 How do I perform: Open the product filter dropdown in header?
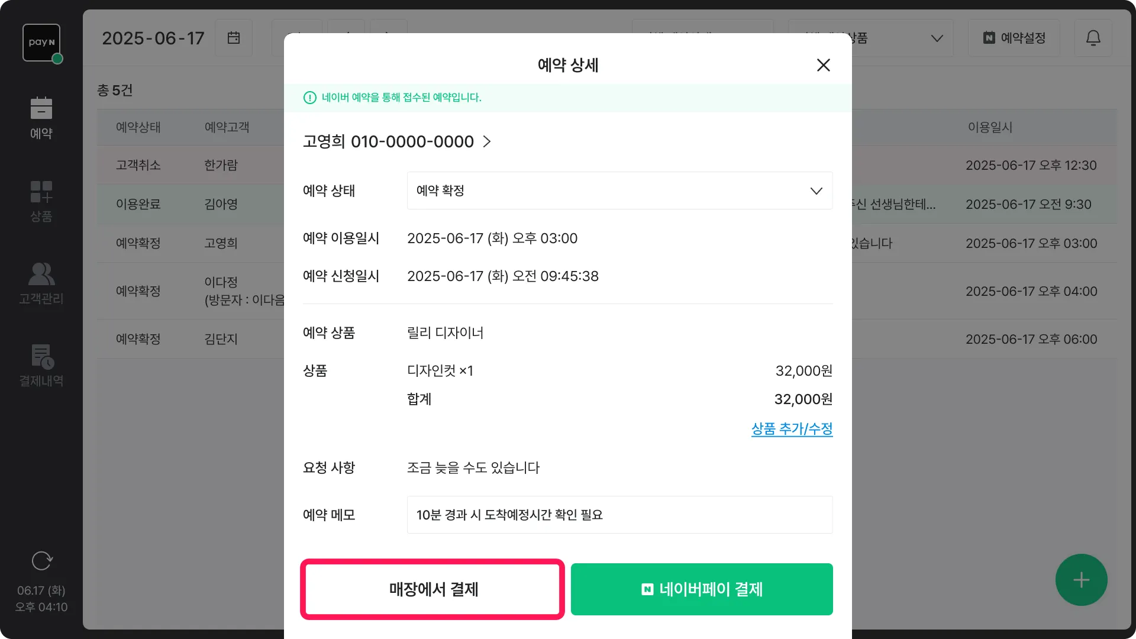point(936,38)
